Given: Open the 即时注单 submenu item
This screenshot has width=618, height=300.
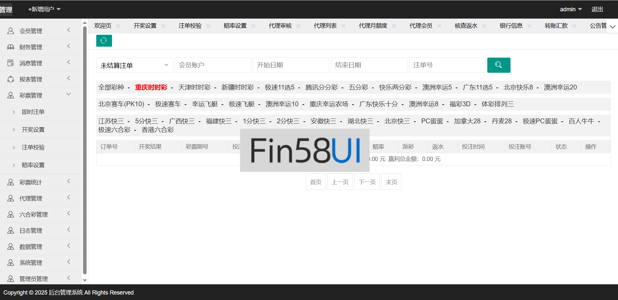Looking at the screenshot, I should click(33, 112).
